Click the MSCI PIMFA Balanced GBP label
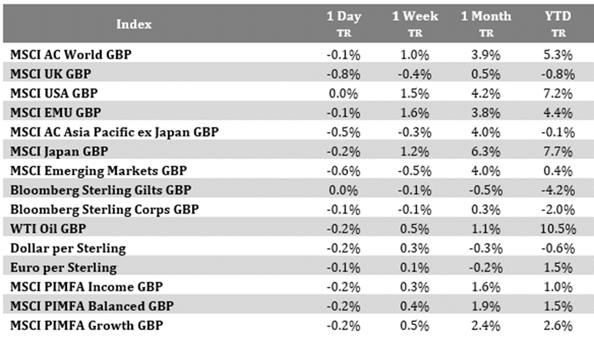Viewport: 594px width, 338px height. coord(92,306)
